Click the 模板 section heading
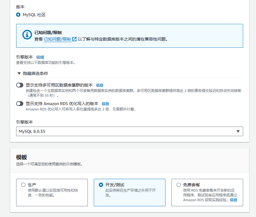The width and height of the screenshot is (256, 217). 22,157
